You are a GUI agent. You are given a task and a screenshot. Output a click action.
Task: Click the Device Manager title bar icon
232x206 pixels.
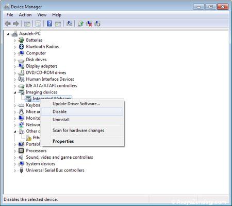coord(7,7)
